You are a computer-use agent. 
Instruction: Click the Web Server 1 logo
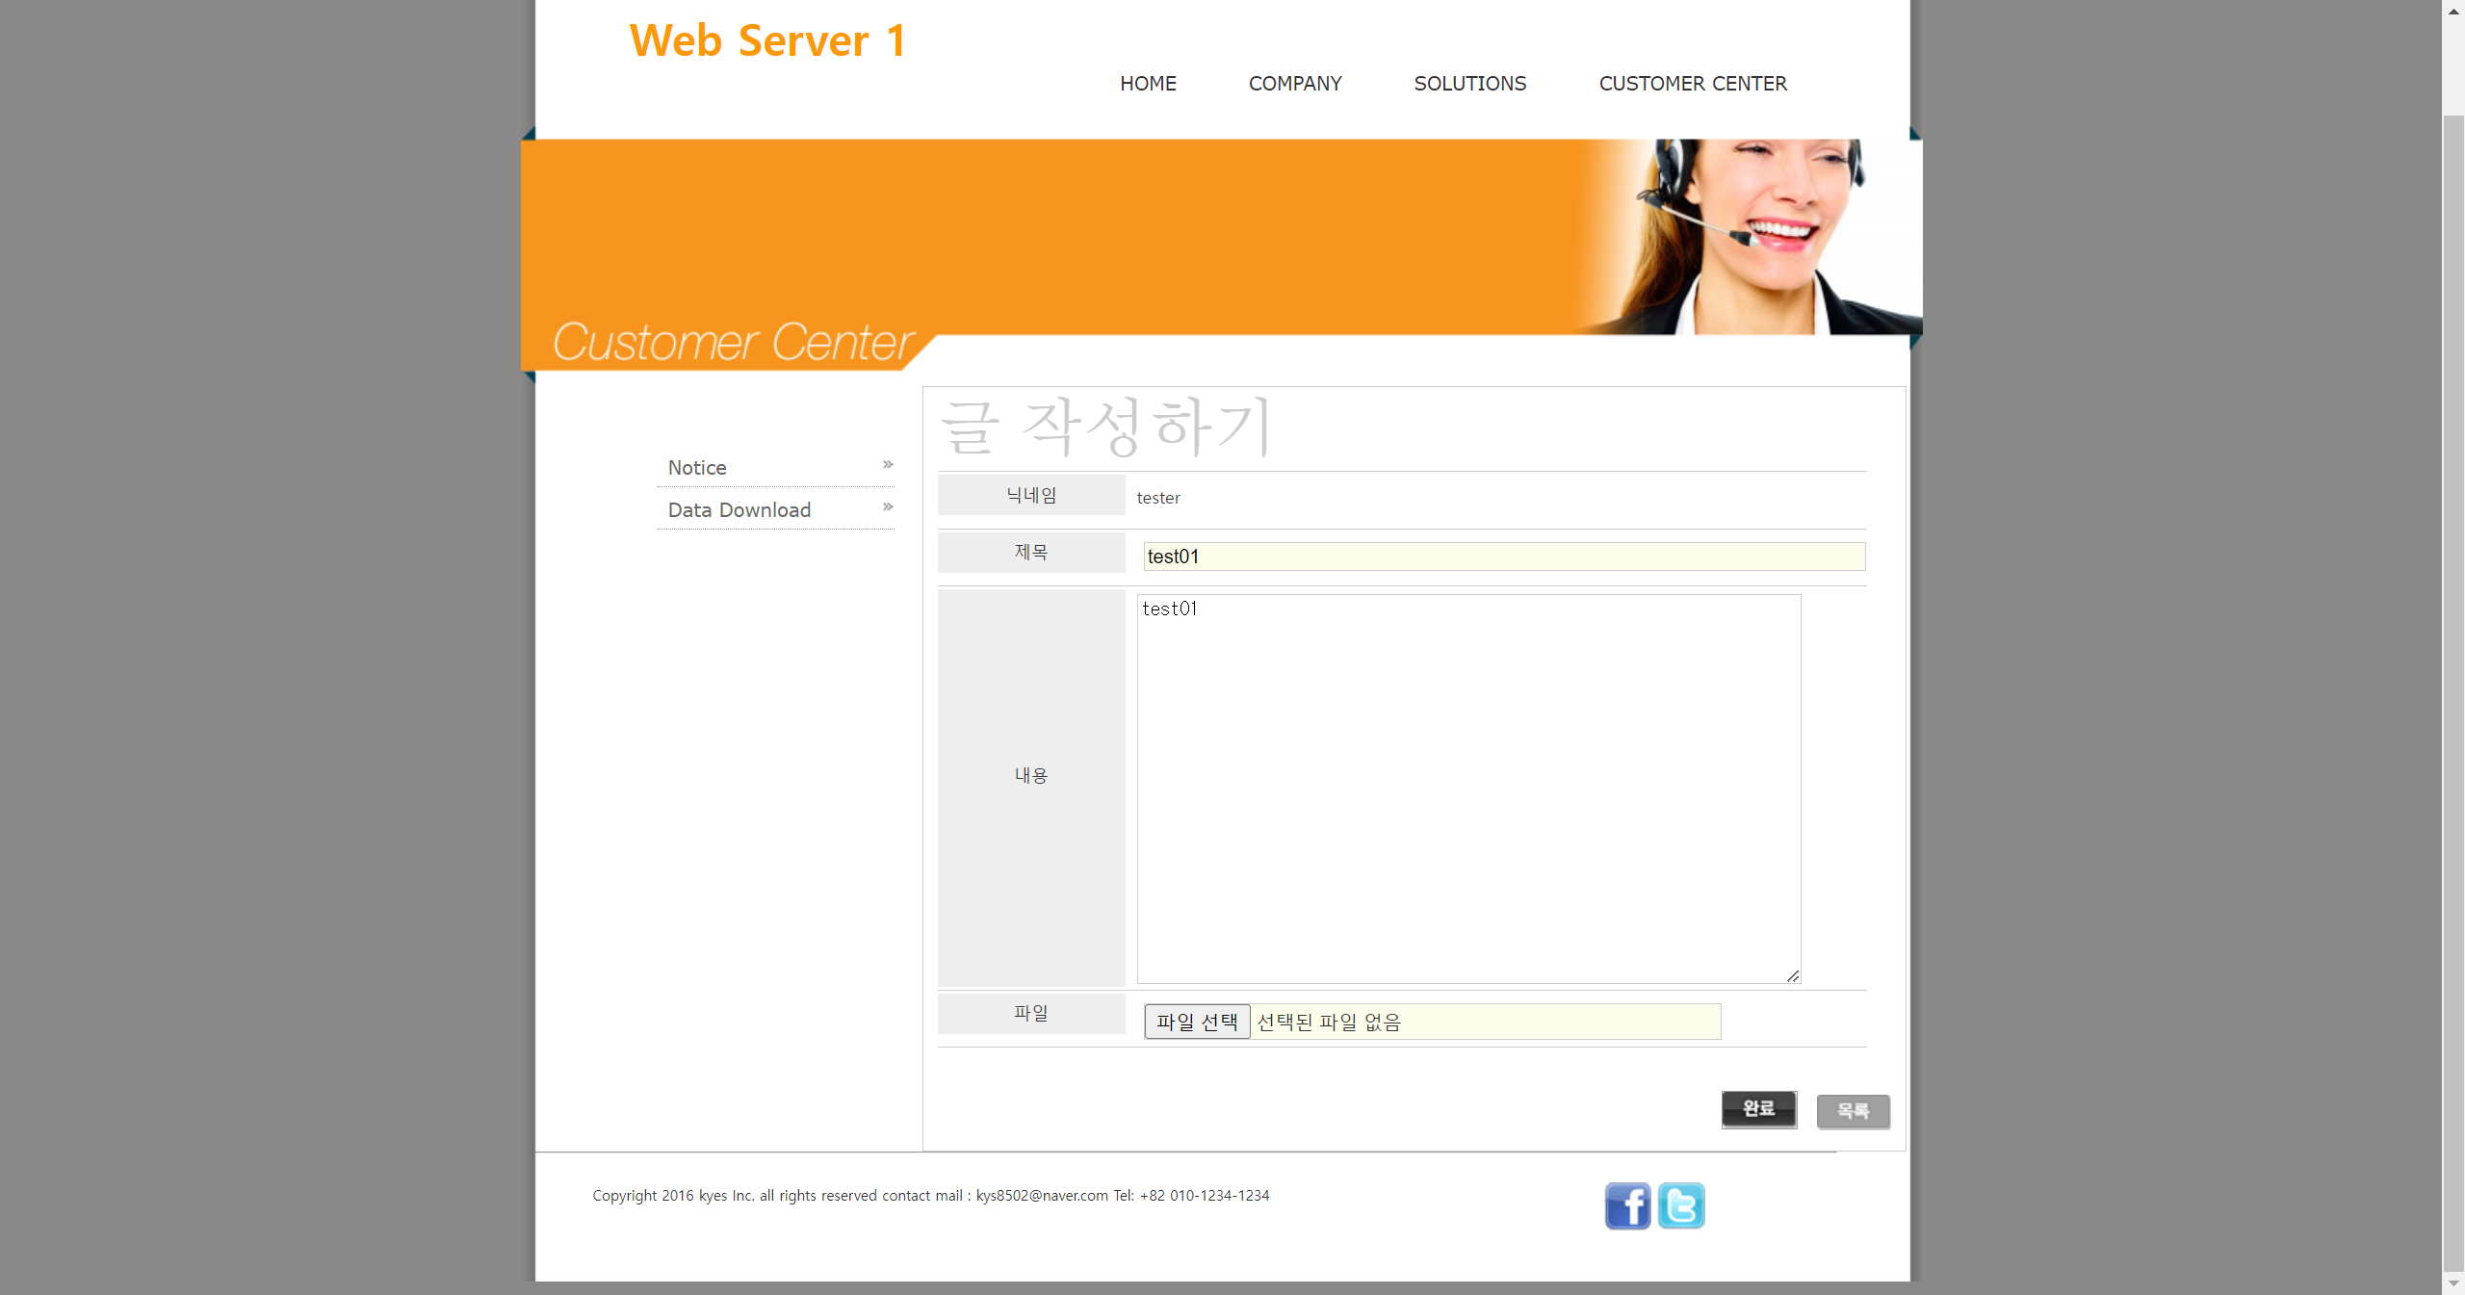click(767, 41)
